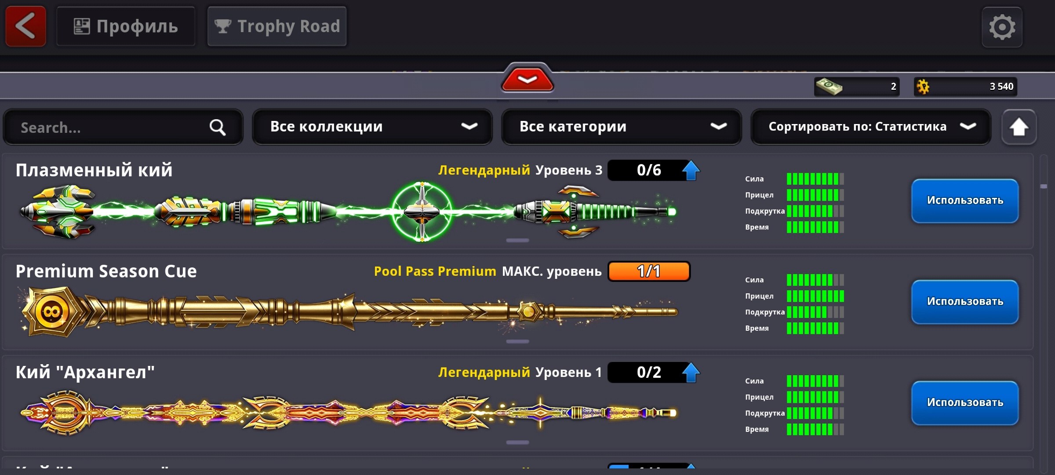Select the golden Premium Season Cue image
This screenshot has width=1055, height=475.
click(x=349, y=312)
